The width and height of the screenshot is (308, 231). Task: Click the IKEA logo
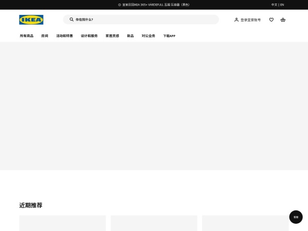point(31,20)
